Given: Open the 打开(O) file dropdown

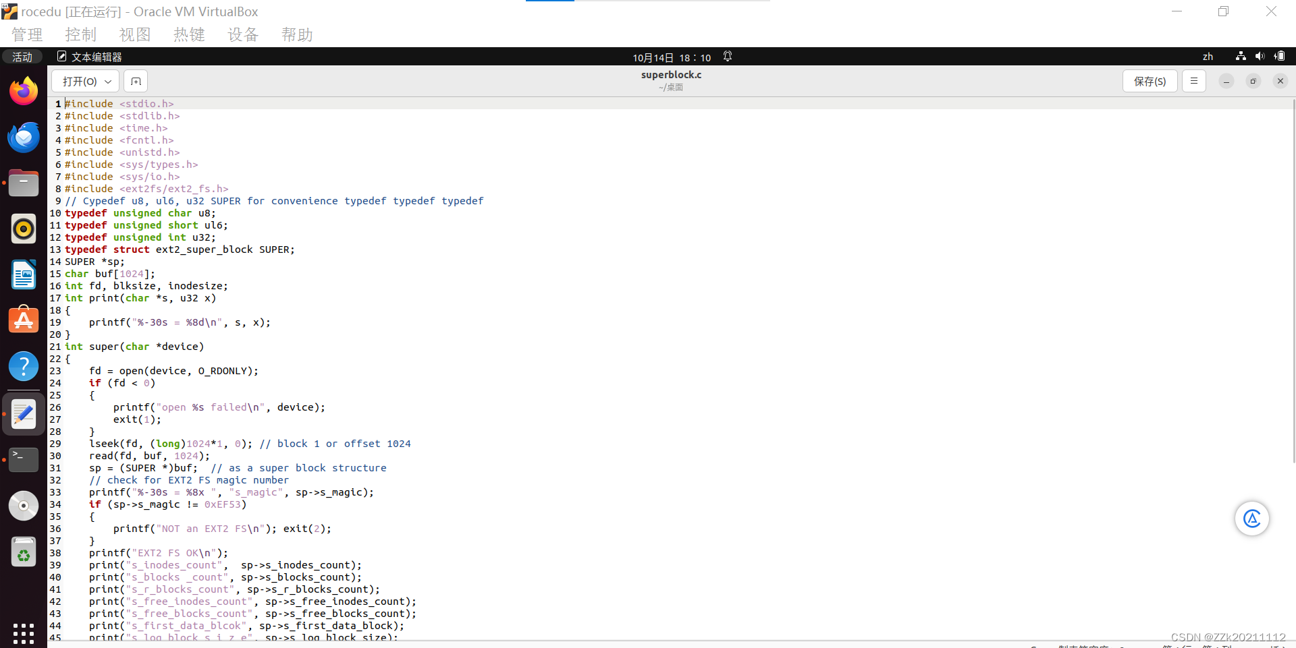Looking at the screenshot, I should 86,81.
